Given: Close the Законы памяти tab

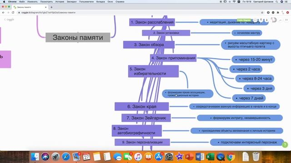Looking at the screenshot, I should (45, 7).
